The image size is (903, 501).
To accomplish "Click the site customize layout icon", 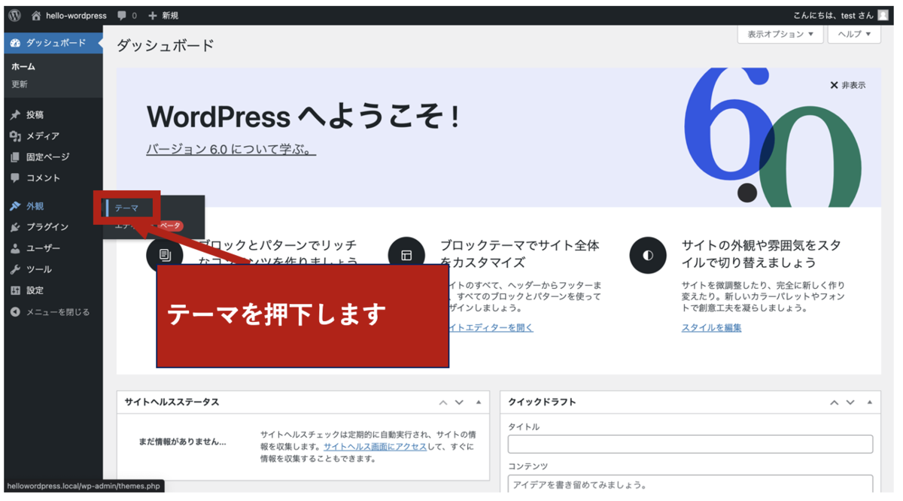I will 406,256.
